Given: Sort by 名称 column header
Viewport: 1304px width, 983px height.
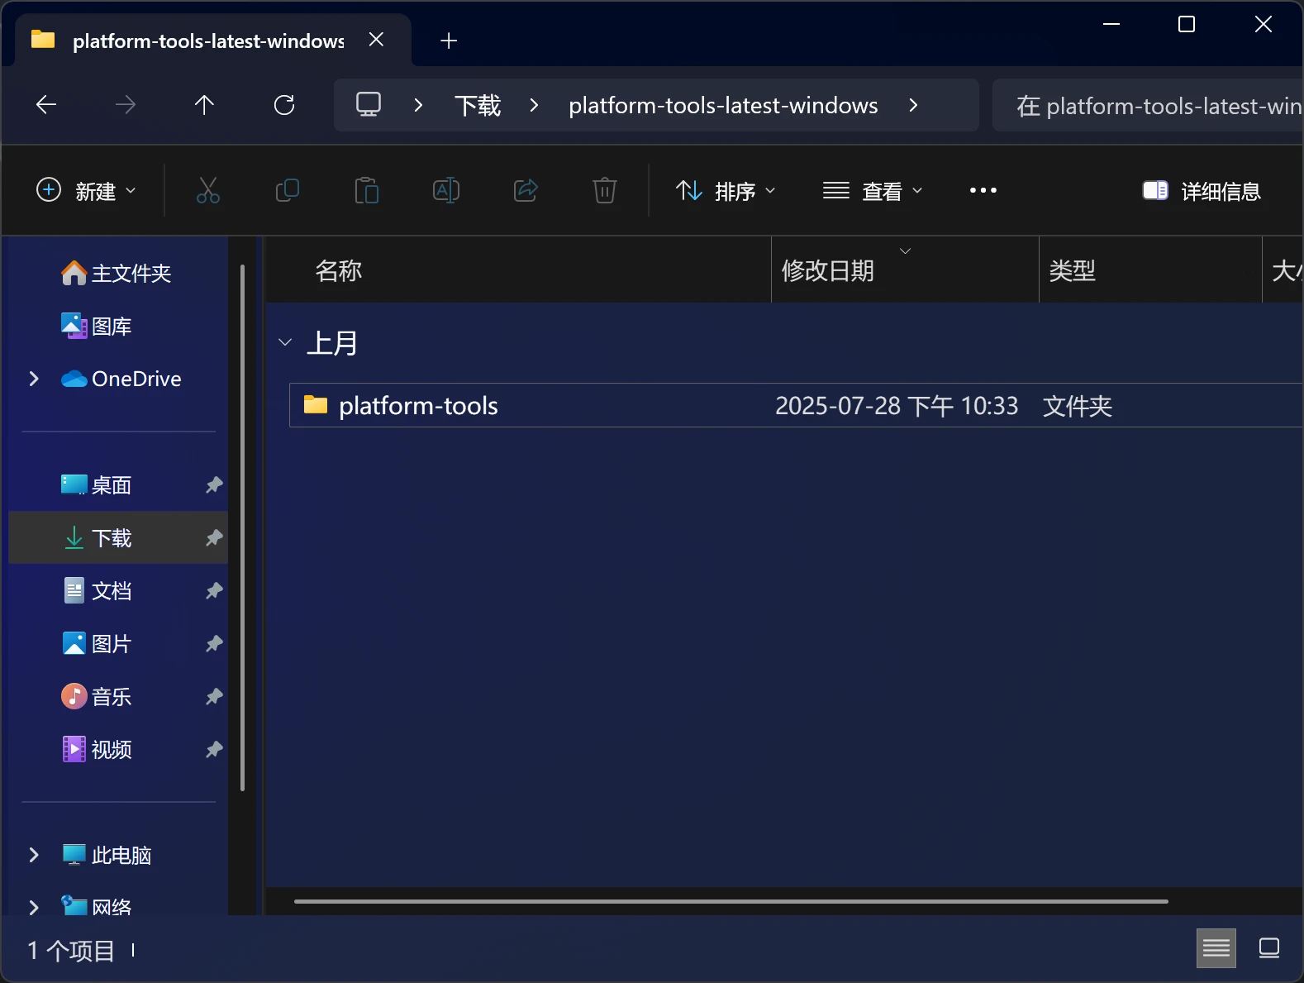Looking at the screenshot, I should (x=518, y=270).
